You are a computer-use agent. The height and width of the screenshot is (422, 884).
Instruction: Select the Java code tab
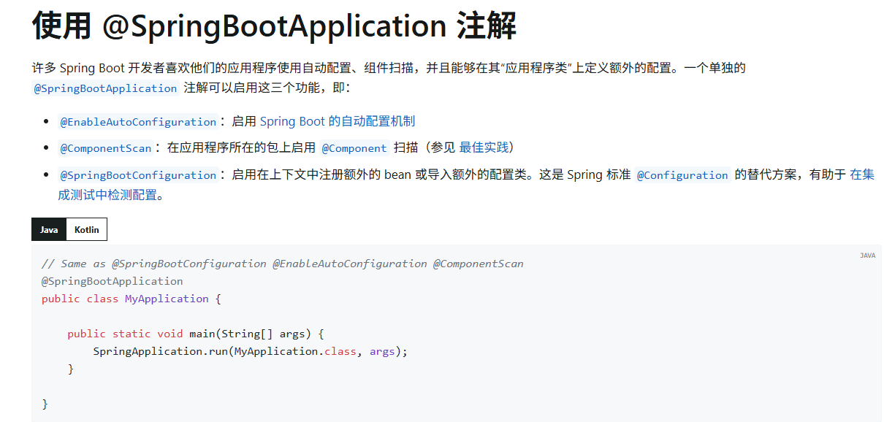coord(49,229)
